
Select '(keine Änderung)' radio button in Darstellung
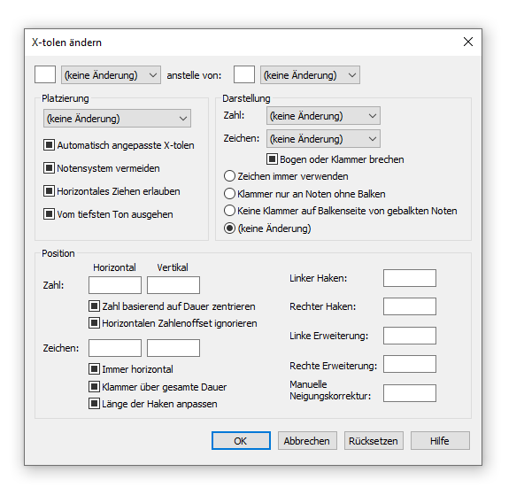229,228
